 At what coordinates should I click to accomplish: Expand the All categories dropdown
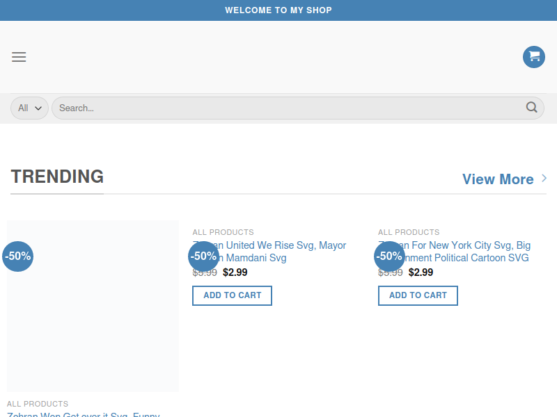click(x=29, y=108)
